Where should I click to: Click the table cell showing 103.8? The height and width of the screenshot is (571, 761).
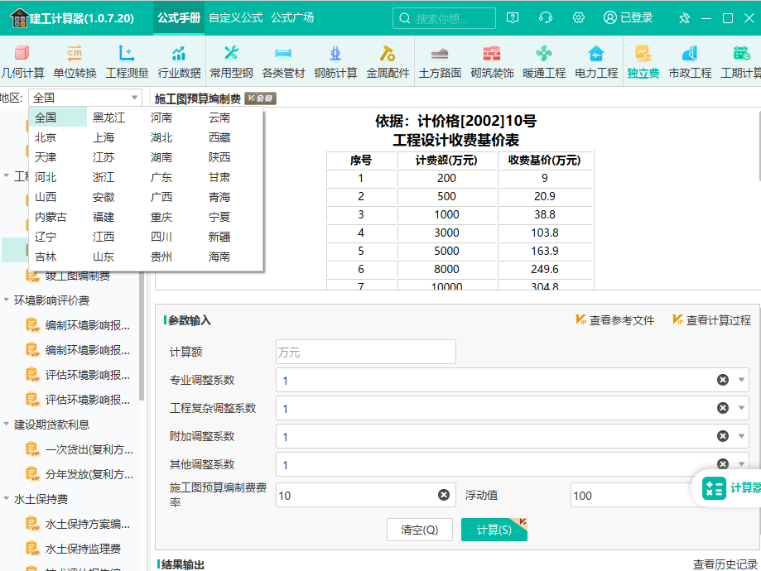(545, 233)
